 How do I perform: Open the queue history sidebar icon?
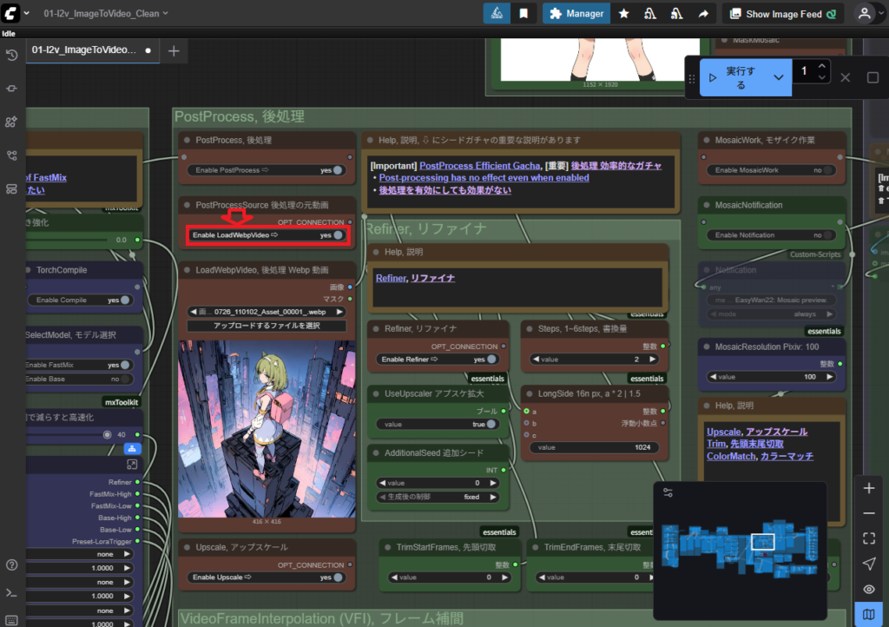click(x=11, y=55)
